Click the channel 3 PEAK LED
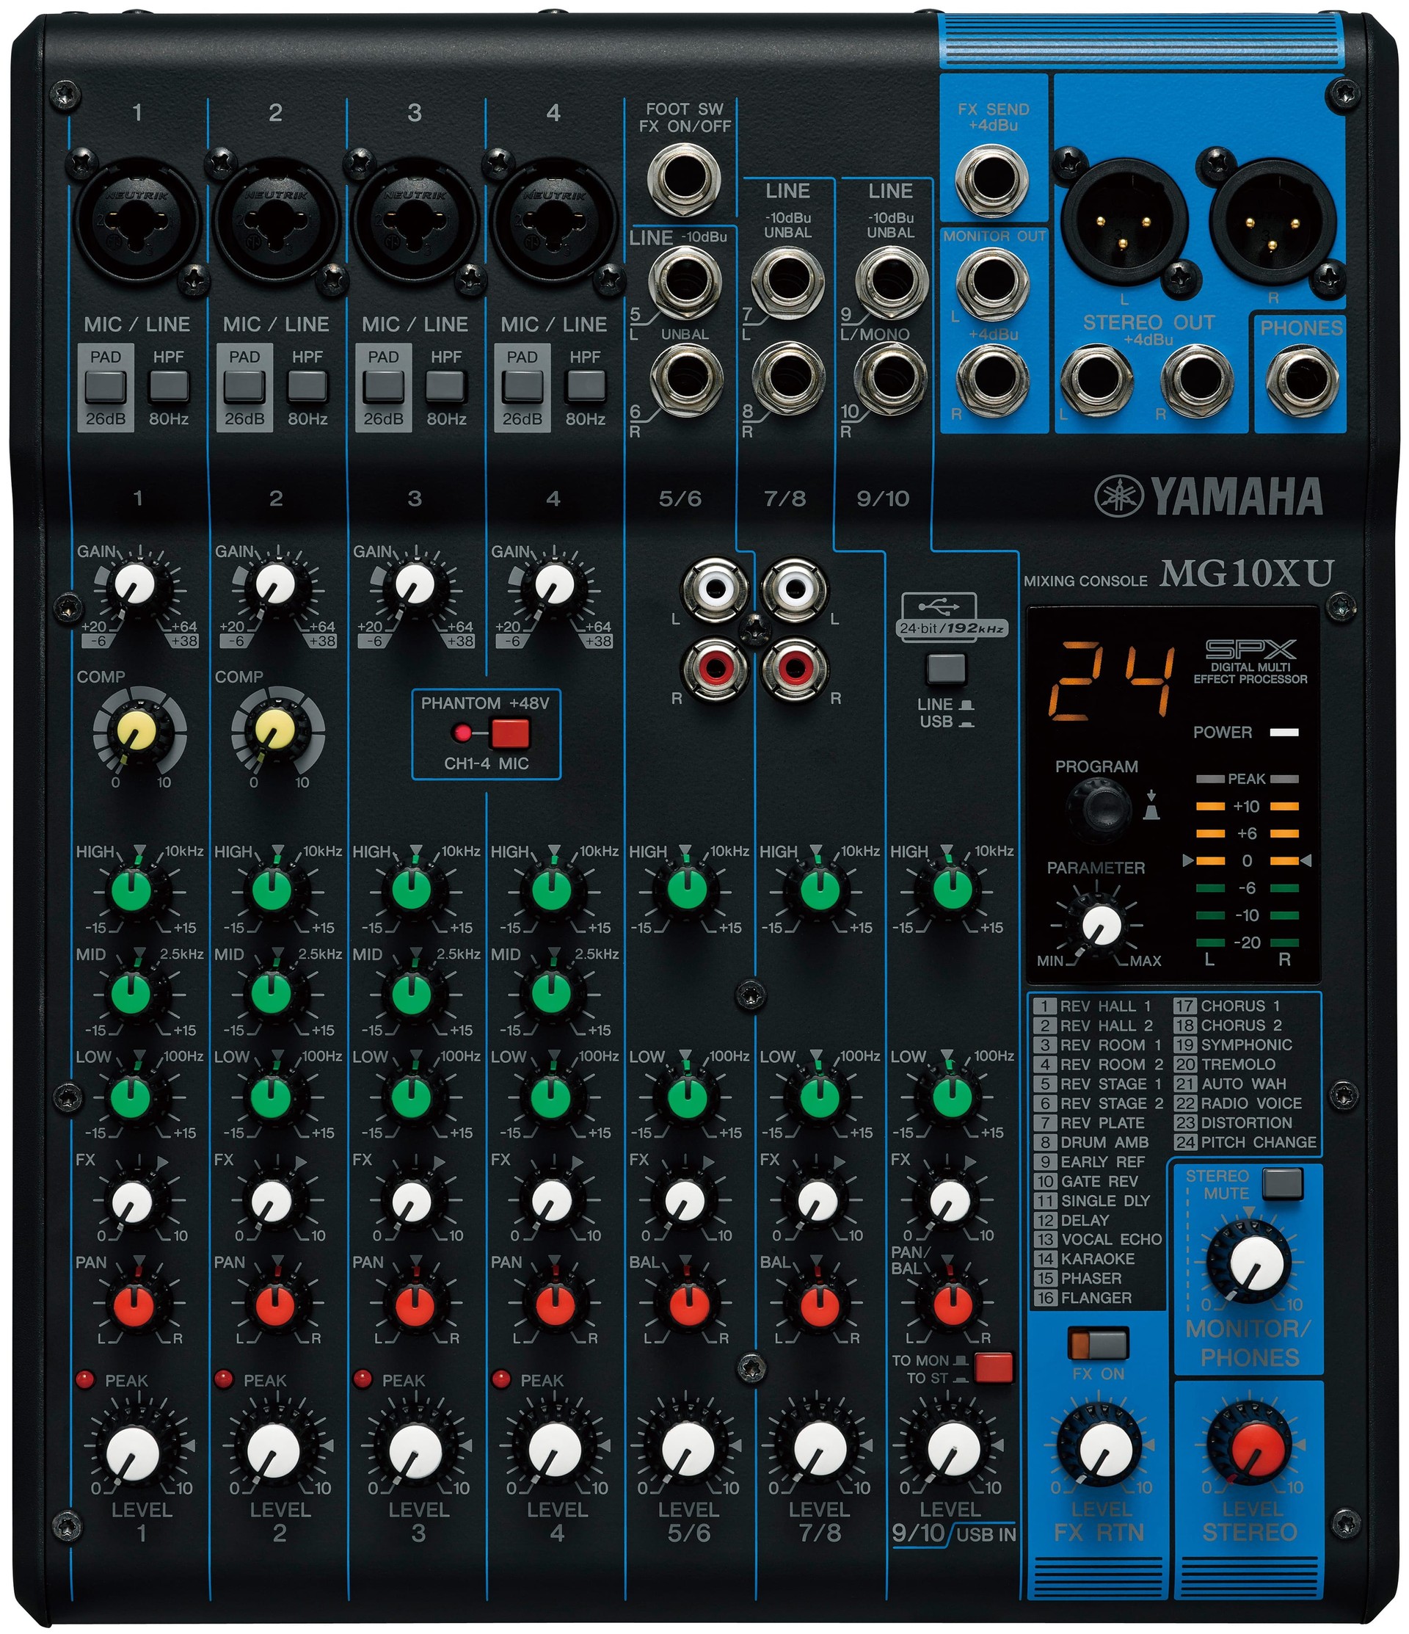The height and width of the screenshot is (1634, 1409). pos(362,1379)
